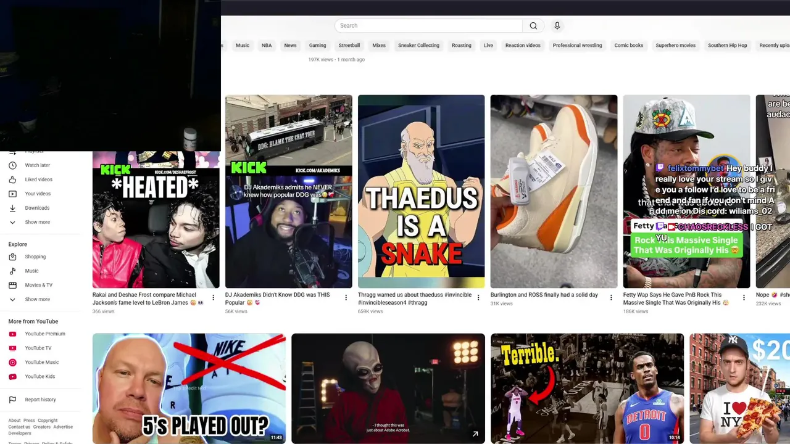The height and width of the screenshot is (444, 790).
Task: Open three-dot menu for Thragg warned us short
Action: [478, 298]
